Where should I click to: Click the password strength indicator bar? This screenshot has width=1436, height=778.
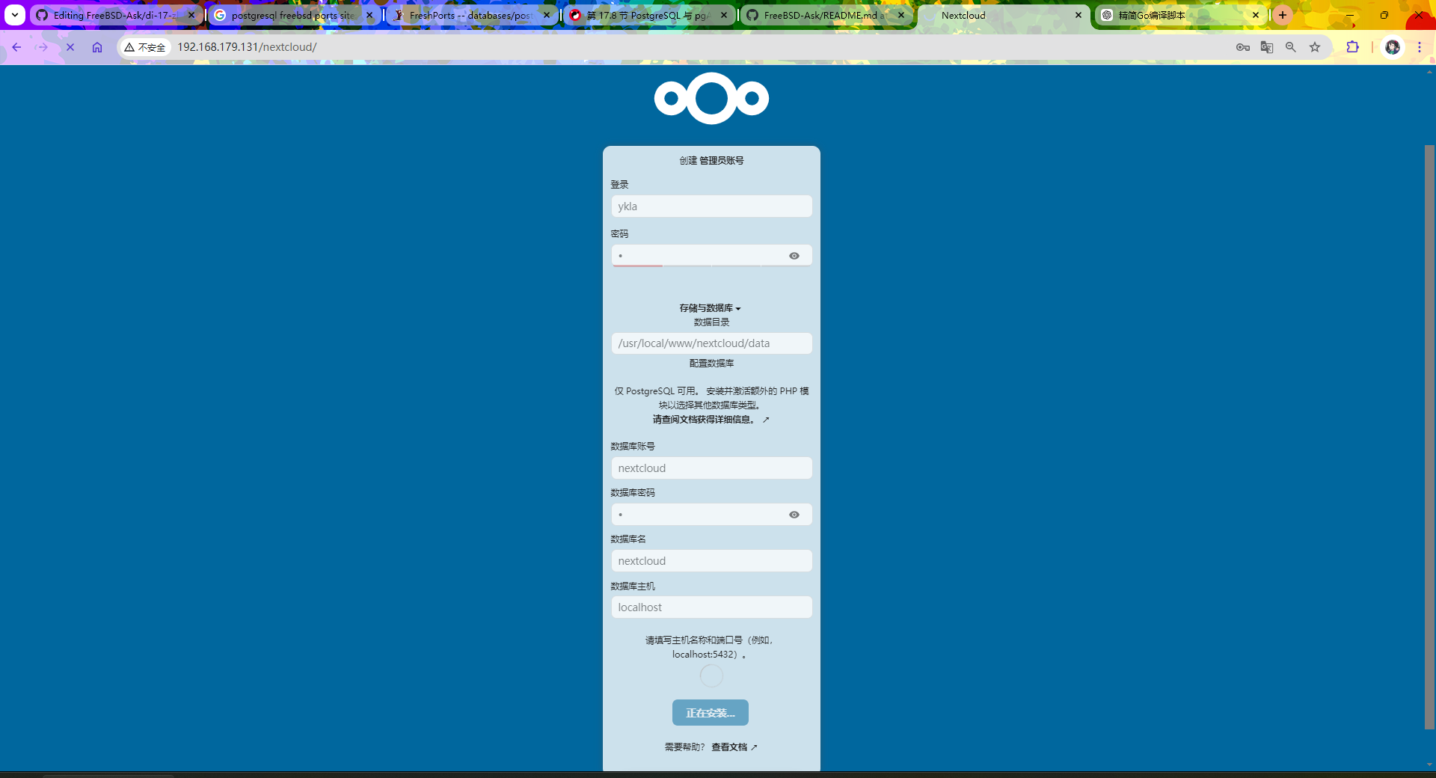click(711, 266)
